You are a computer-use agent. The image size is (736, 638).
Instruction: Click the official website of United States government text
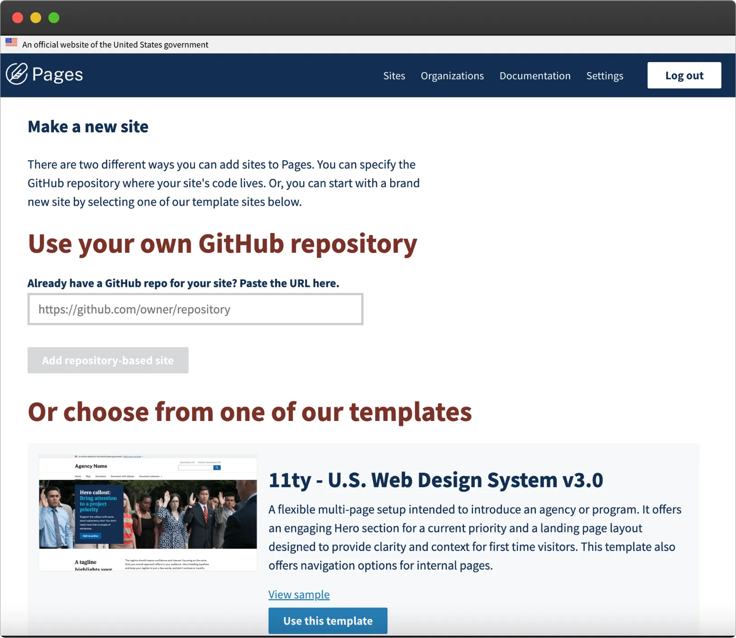tap(115, 44)
